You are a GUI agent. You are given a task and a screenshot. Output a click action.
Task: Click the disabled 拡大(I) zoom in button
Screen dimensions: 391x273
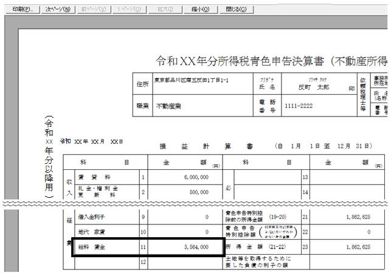click(x=165, y=10)
